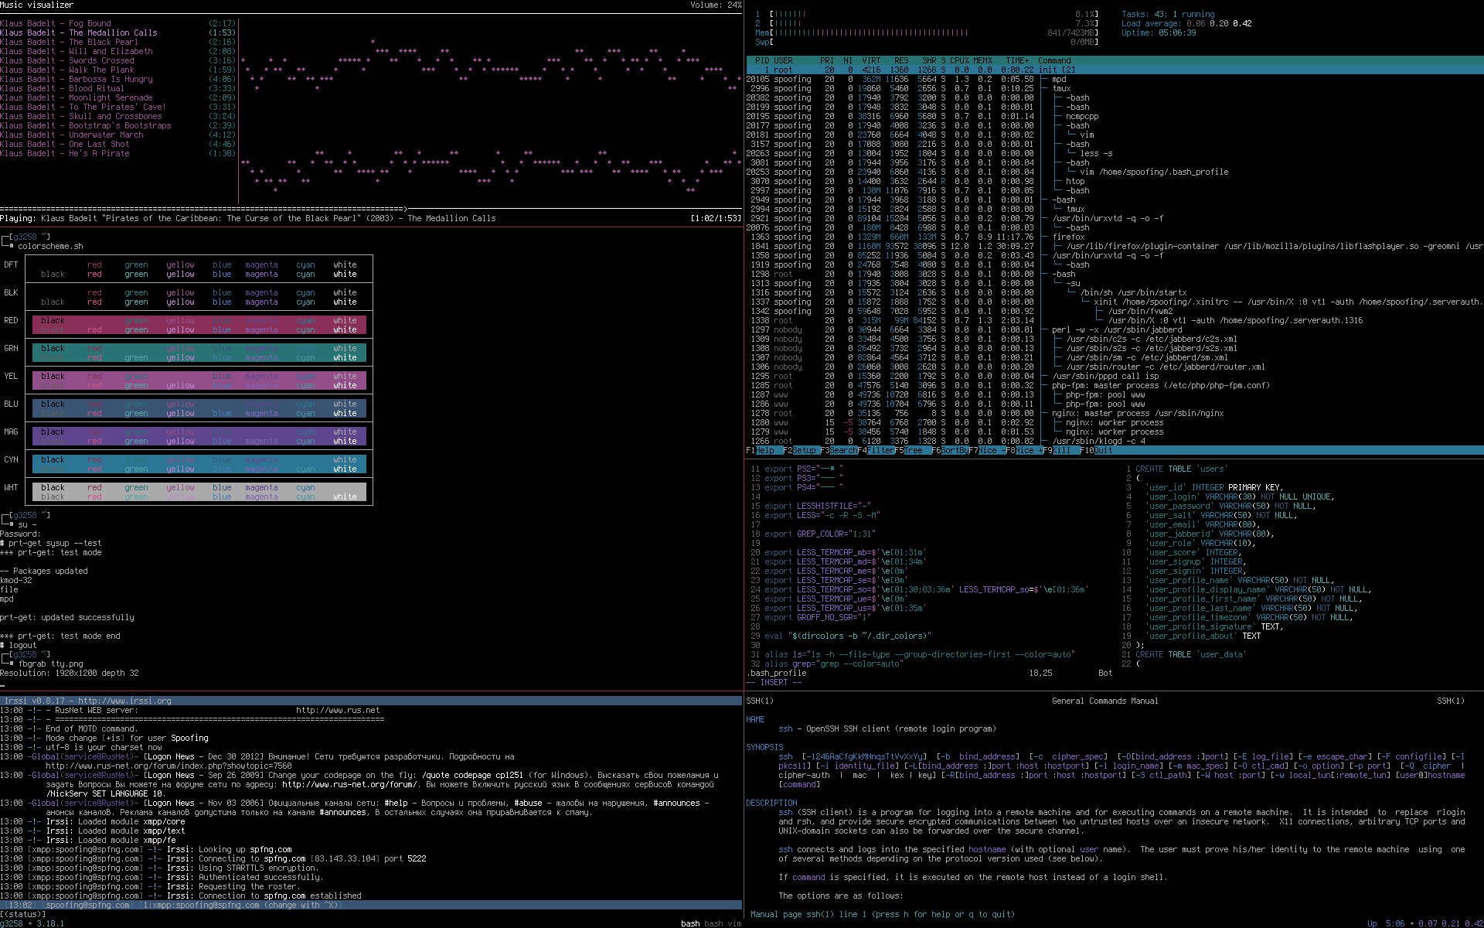Click NAME heading in ssh manual
The image size is (1484, 928).
coord(755,719)
